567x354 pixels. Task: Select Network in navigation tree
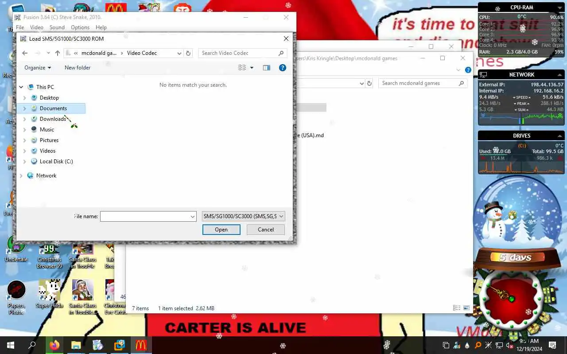point(46,176)
